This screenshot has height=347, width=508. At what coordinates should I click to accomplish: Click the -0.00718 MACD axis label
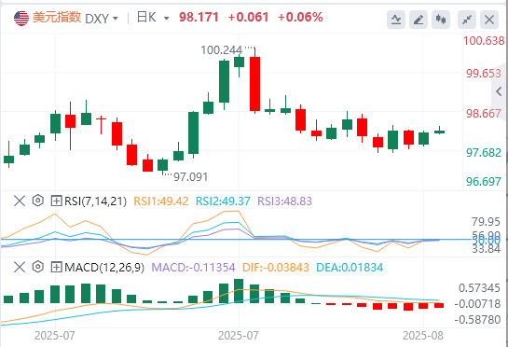coord(478,304)
